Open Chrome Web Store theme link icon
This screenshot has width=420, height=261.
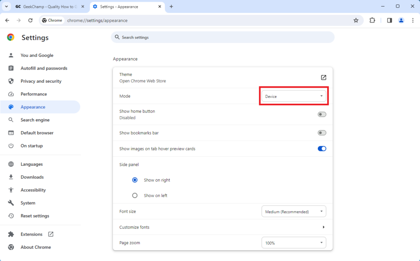click(323, 77)
